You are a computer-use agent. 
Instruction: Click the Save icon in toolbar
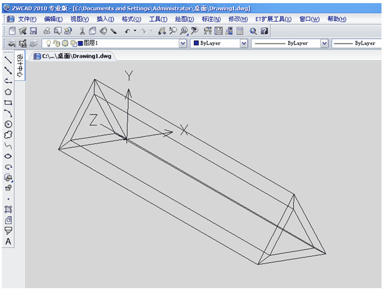tap(33, 30)
